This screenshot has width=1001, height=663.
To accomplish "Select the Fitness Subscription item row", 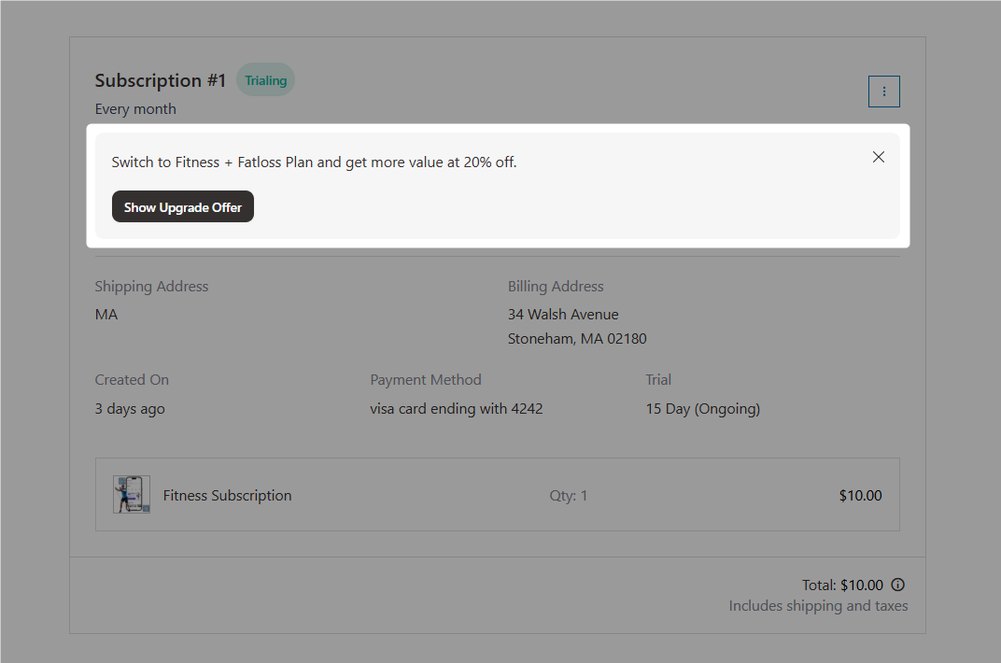I will (x=497, y=495).
